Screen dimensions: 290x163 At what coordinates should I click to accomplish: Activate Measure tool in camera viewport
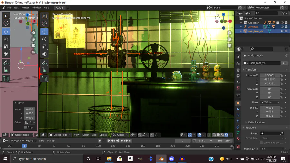pos(44,70)
